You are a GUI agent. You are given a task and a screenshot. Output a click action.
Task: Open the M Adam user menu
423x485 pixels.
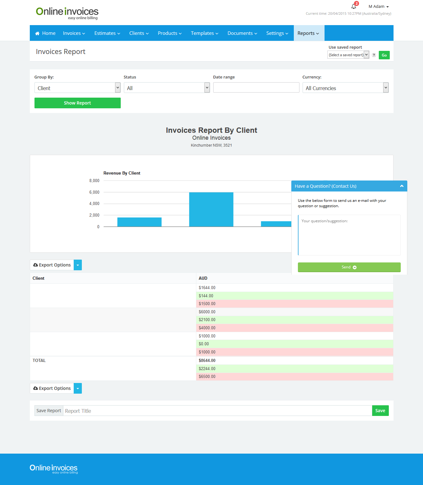coord(378,7)
